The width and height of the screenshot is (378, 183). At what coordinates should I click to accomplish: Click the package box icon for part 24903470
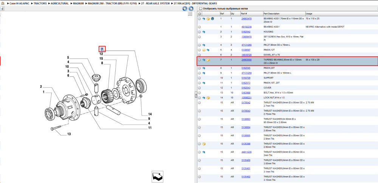point(208,19)
